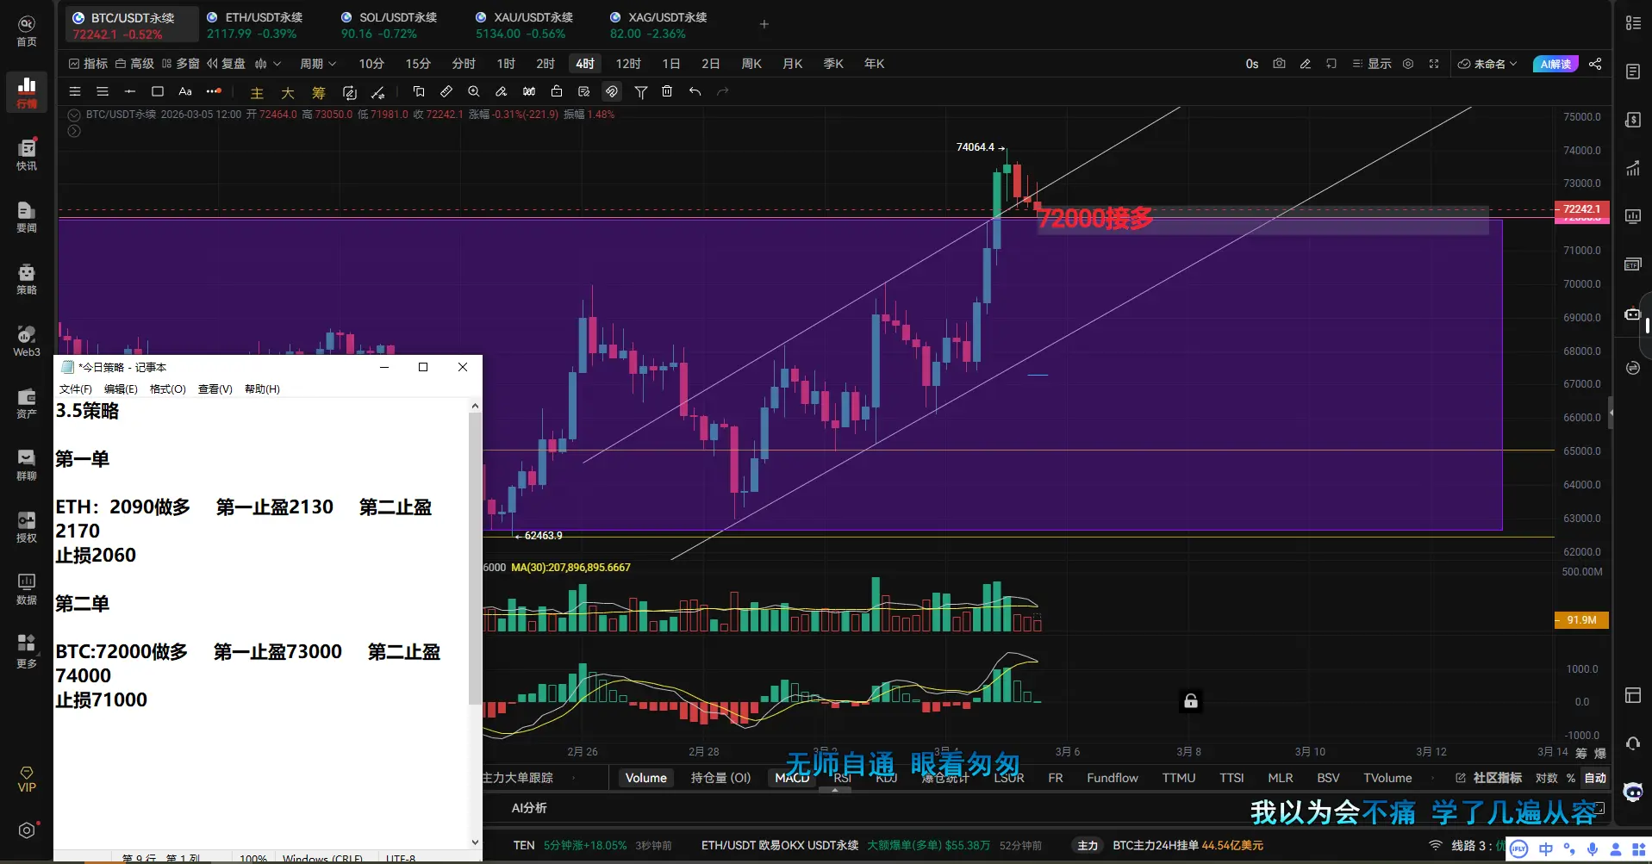Open the candlestick chart type dropdown
The height and width of the screenshot is (864, 1652).
point(268,64)
